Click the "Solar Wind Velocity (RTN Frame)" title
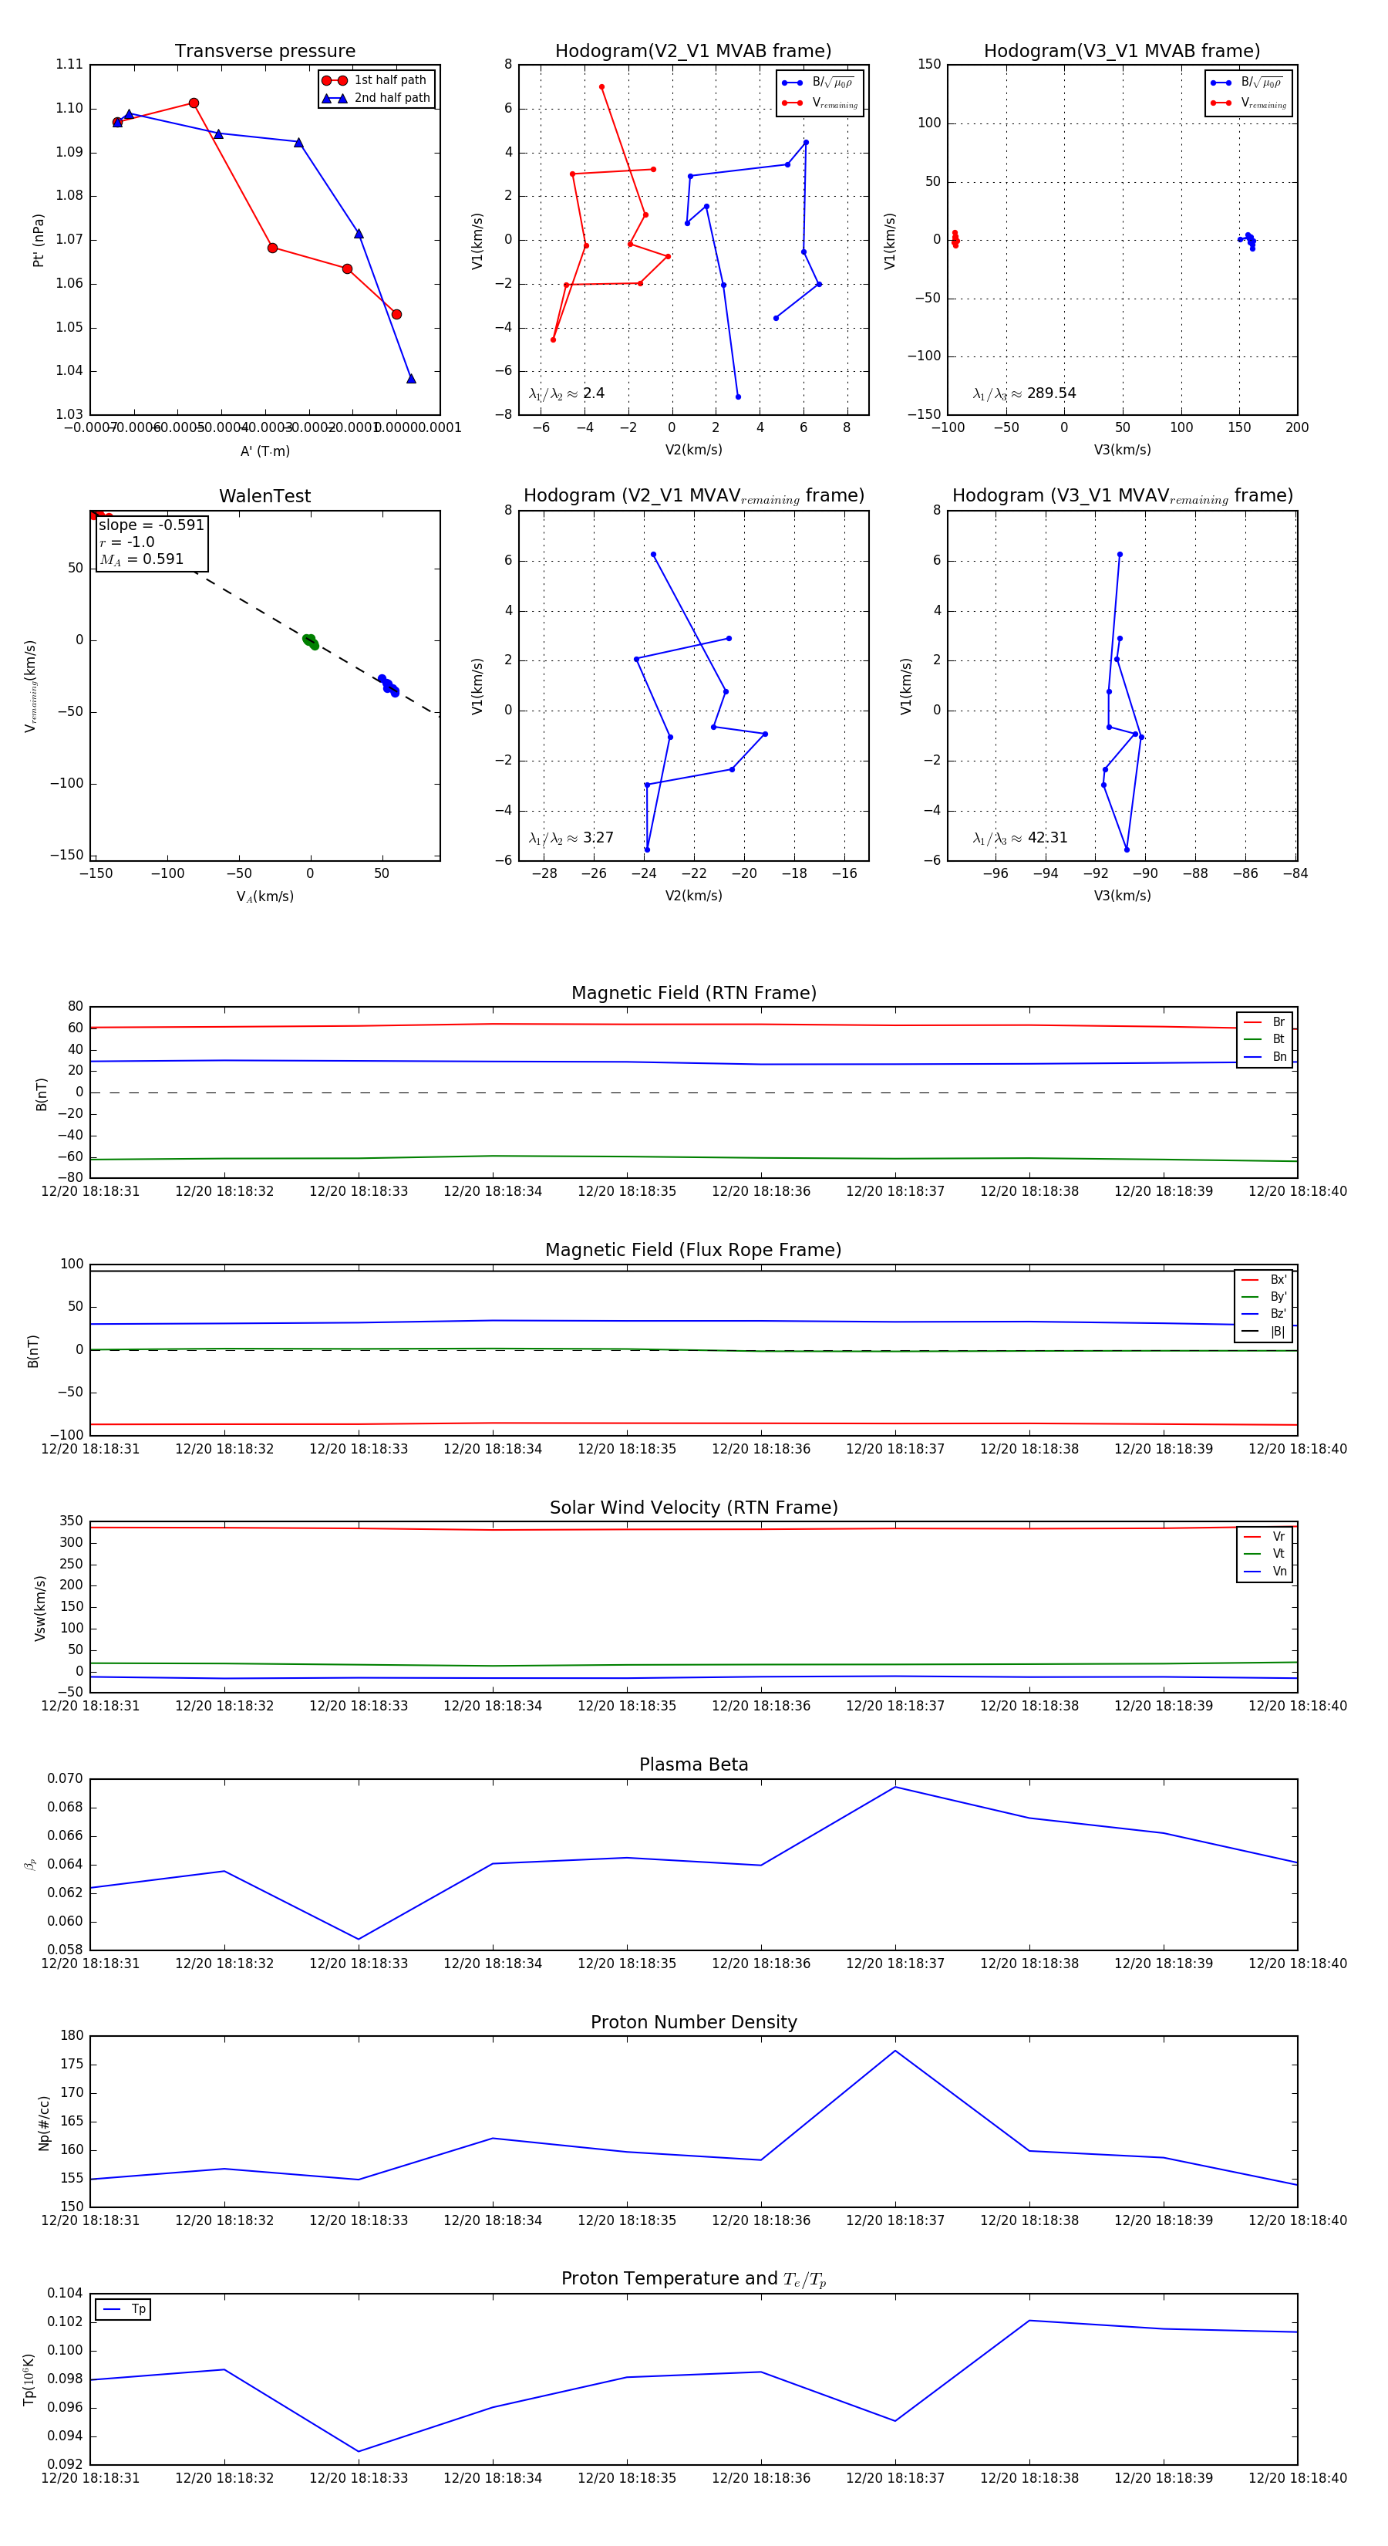This screenshot has width=1388, height=2546. click(693, 1508)
